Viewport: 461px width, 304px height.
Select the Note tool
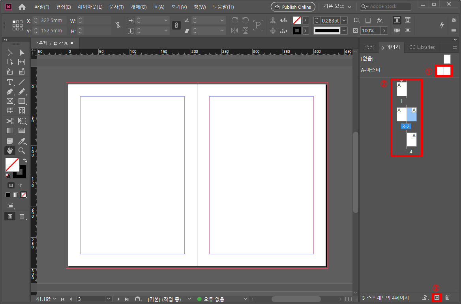tap(10, 141)
